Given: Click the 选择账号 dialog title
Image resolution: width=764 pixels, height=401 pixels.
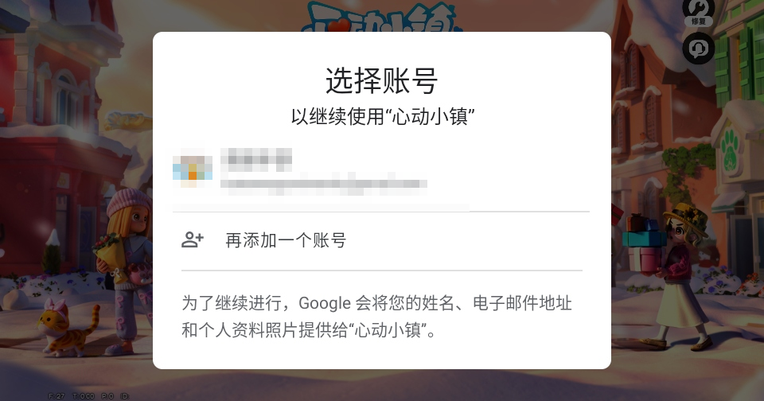Looking at the screenshot, I should coord(381,81).
